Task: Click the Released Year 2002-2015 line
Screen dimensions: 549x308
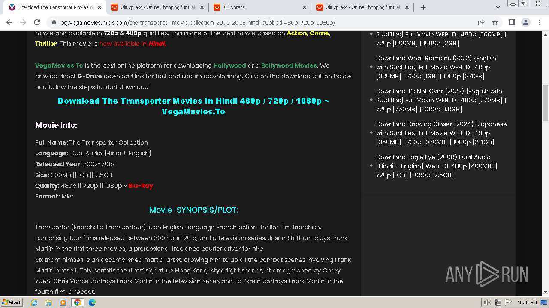Action: pyautogui.click(x=75, y=164)
